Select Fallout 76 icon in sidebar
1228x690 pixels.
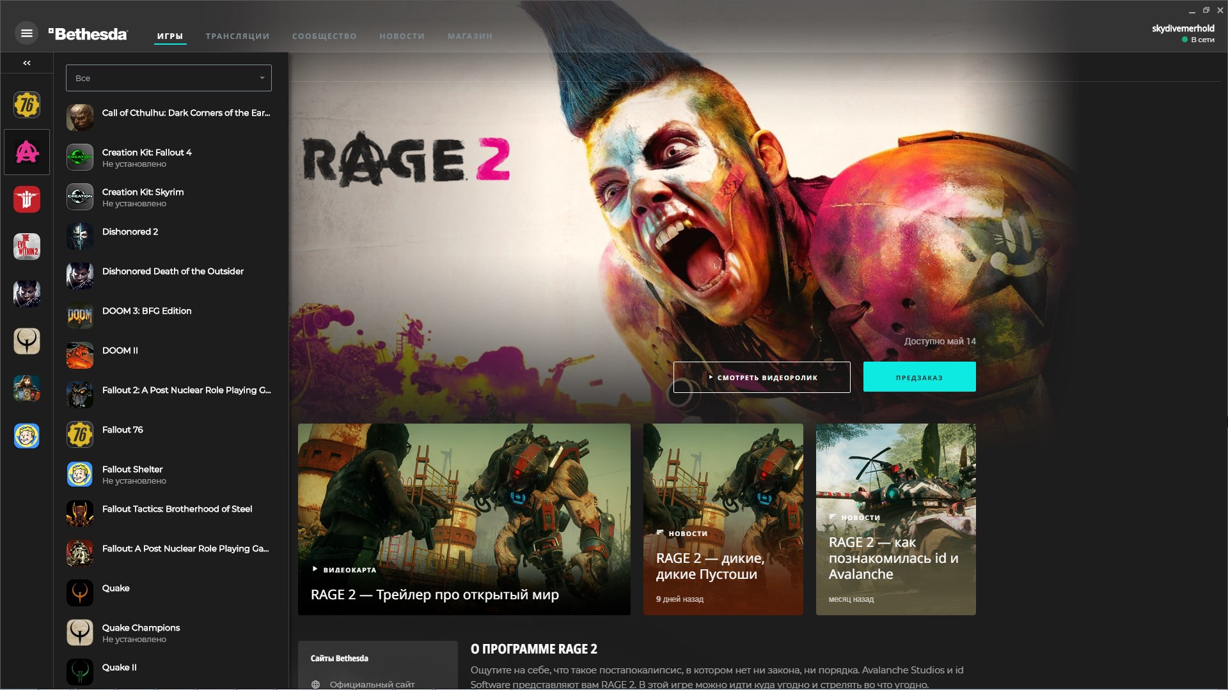[27, 105]
